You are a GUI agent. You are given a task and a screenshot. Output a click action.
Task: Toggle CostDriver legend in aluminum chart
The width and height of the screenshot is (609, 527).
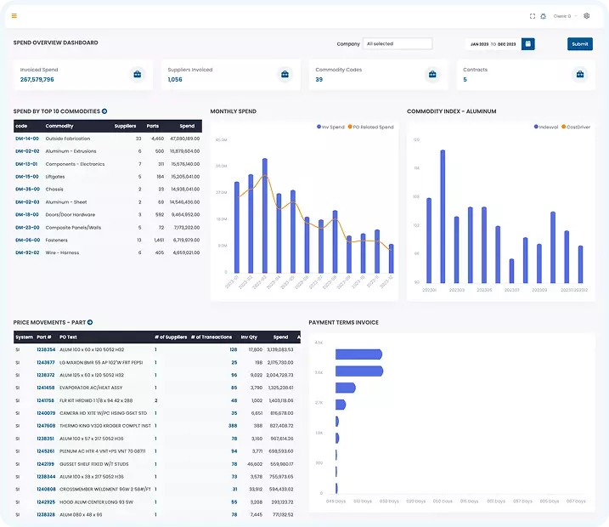tap(576, 127)
